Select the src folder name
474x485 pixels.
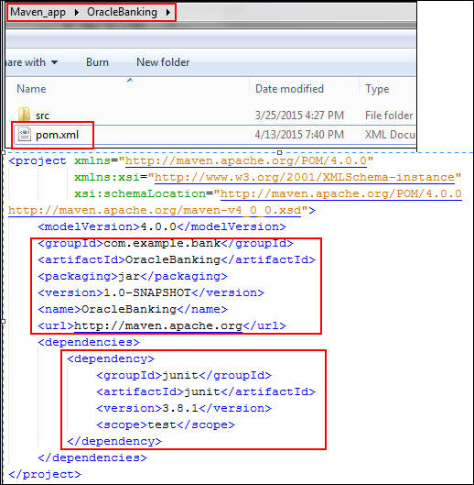click(42, 116)
